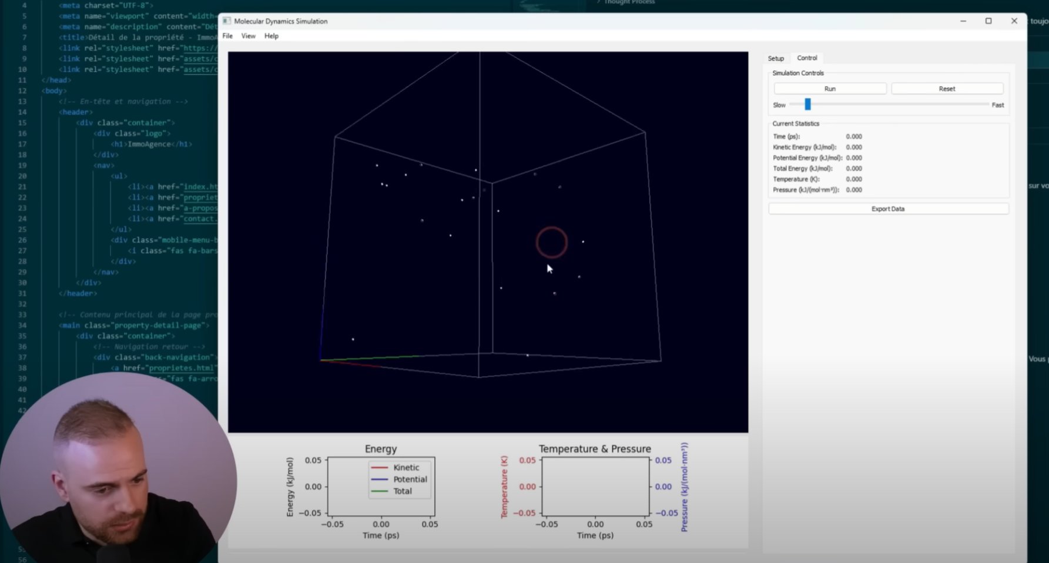Click the Fast label beside the slider
This screenshot has width=1049, height=563.
pos(998,105)
